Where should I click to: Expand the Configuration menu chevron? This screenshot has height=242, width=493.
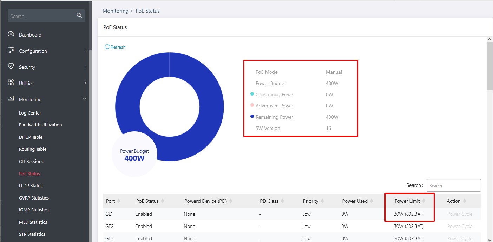coord(85,51)
